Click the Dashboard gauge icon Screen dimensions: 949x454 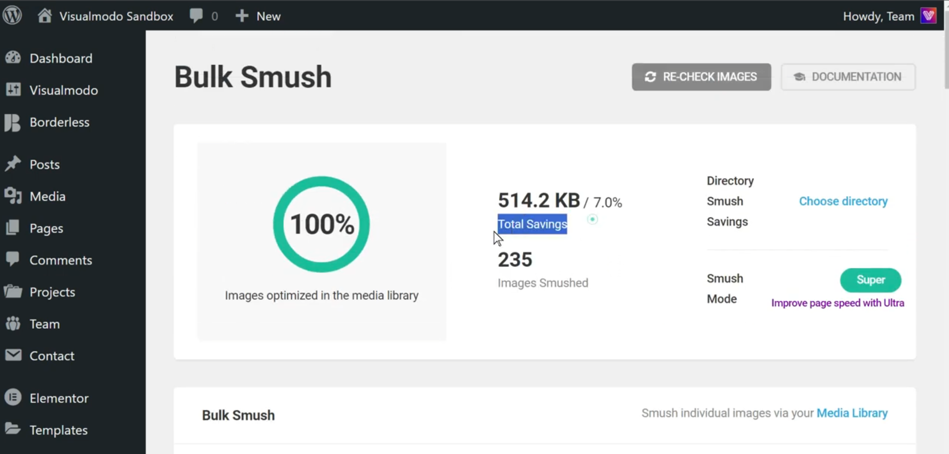[x=13, y=58]
